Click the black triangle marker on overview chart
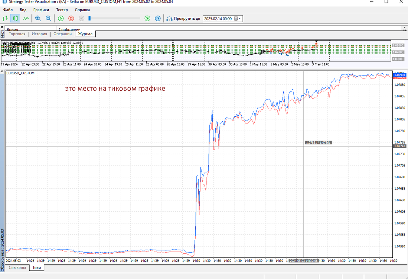This screenshot has height=279, width=408. (x=316, y=41)
